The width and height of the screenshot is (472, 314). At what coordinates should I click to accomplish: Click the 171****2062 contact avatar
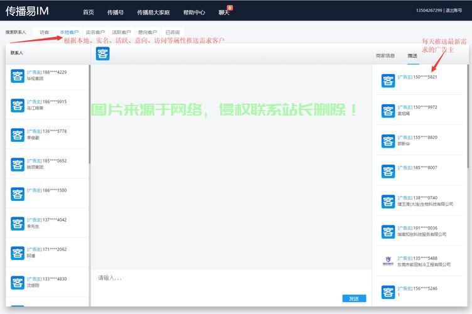(x=18, y=253)
